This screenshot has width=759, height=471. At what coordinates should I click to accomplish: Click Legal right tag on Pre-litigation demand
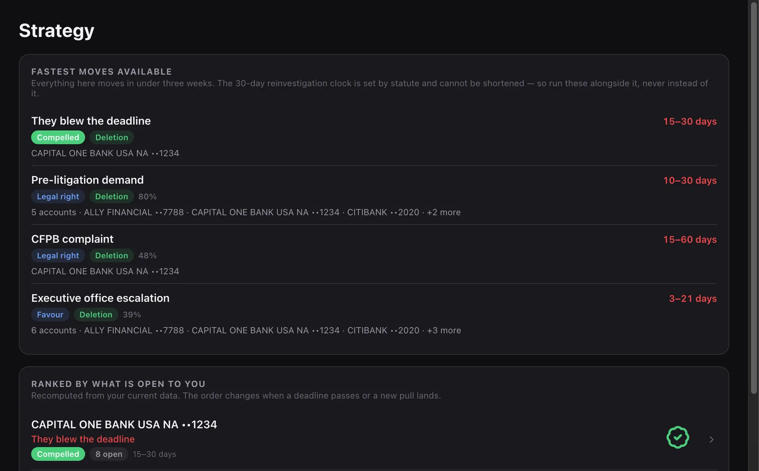58,197
